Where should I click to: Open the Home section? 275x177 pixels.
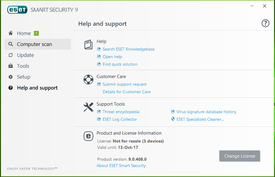click(x=24, y=33)
